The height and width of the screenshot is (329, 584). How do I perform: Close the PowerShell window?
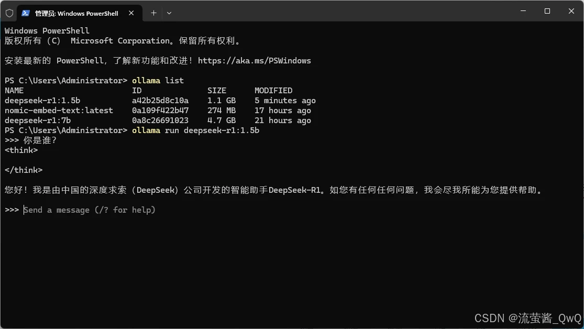571,11
